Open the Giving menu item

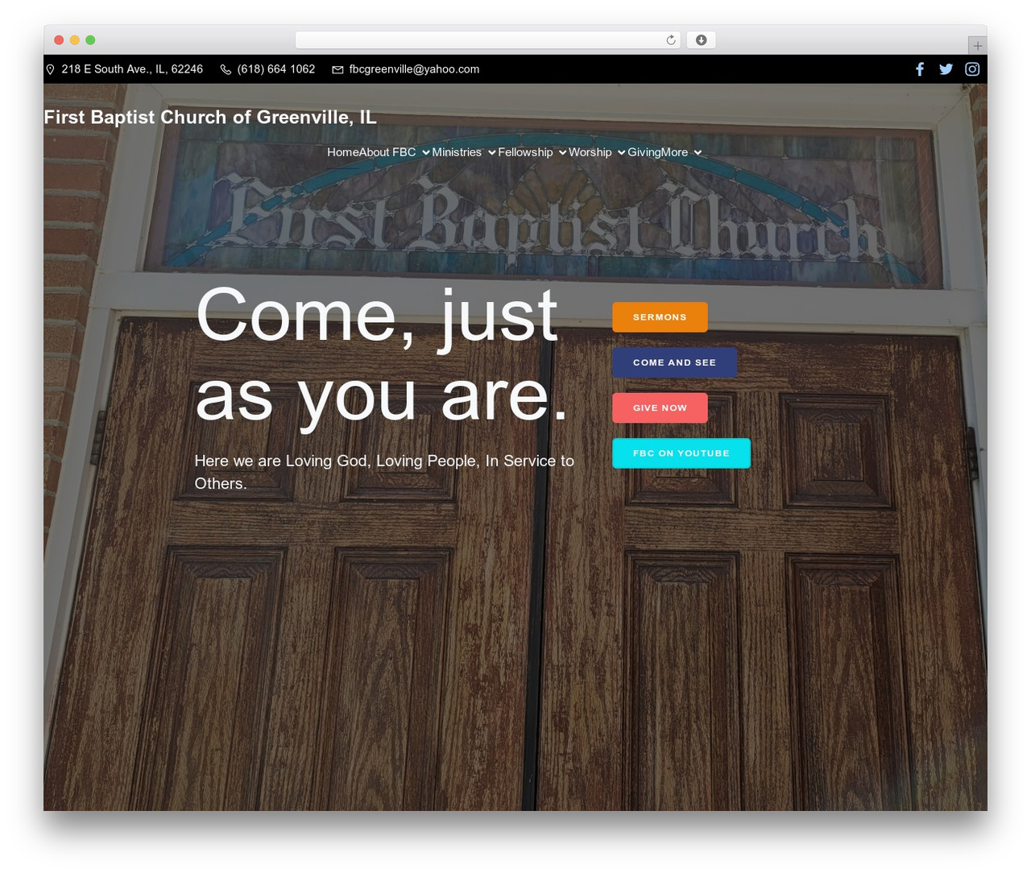tap(644, 152)
